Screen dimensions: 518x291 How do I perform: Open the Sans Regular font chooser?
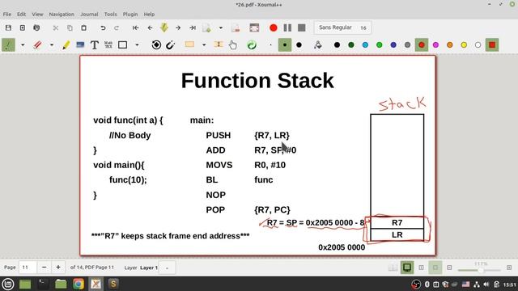pos(342,27)
